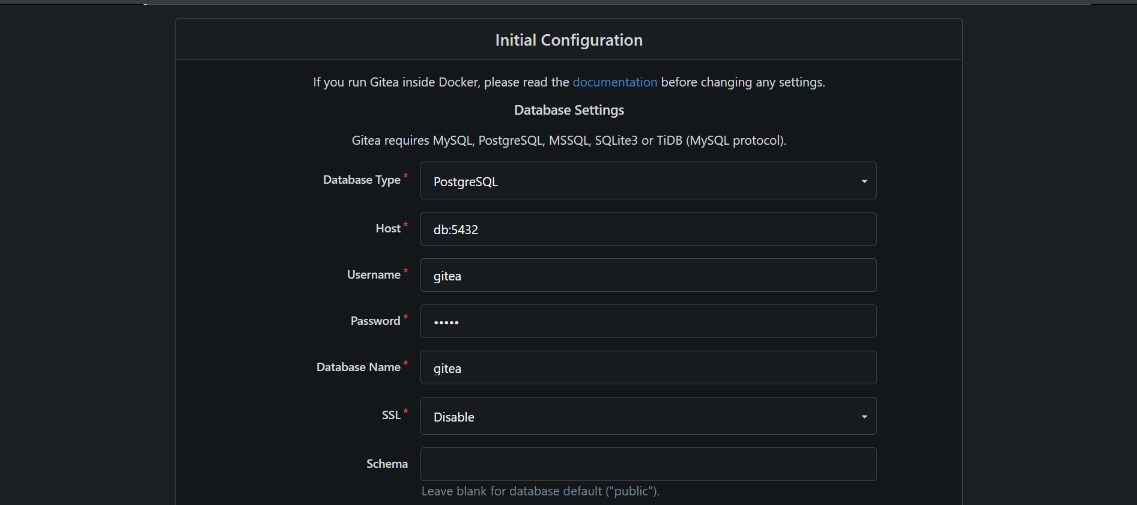1137x505 pixels.
Task: Click the Database Settings section heading
Action: 569,110
